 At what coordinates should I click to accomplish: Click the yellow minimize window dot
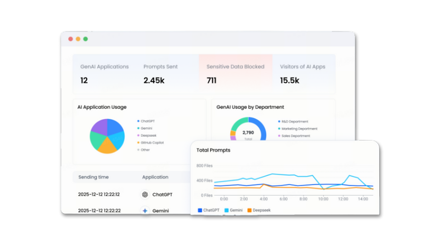[78, 39]
